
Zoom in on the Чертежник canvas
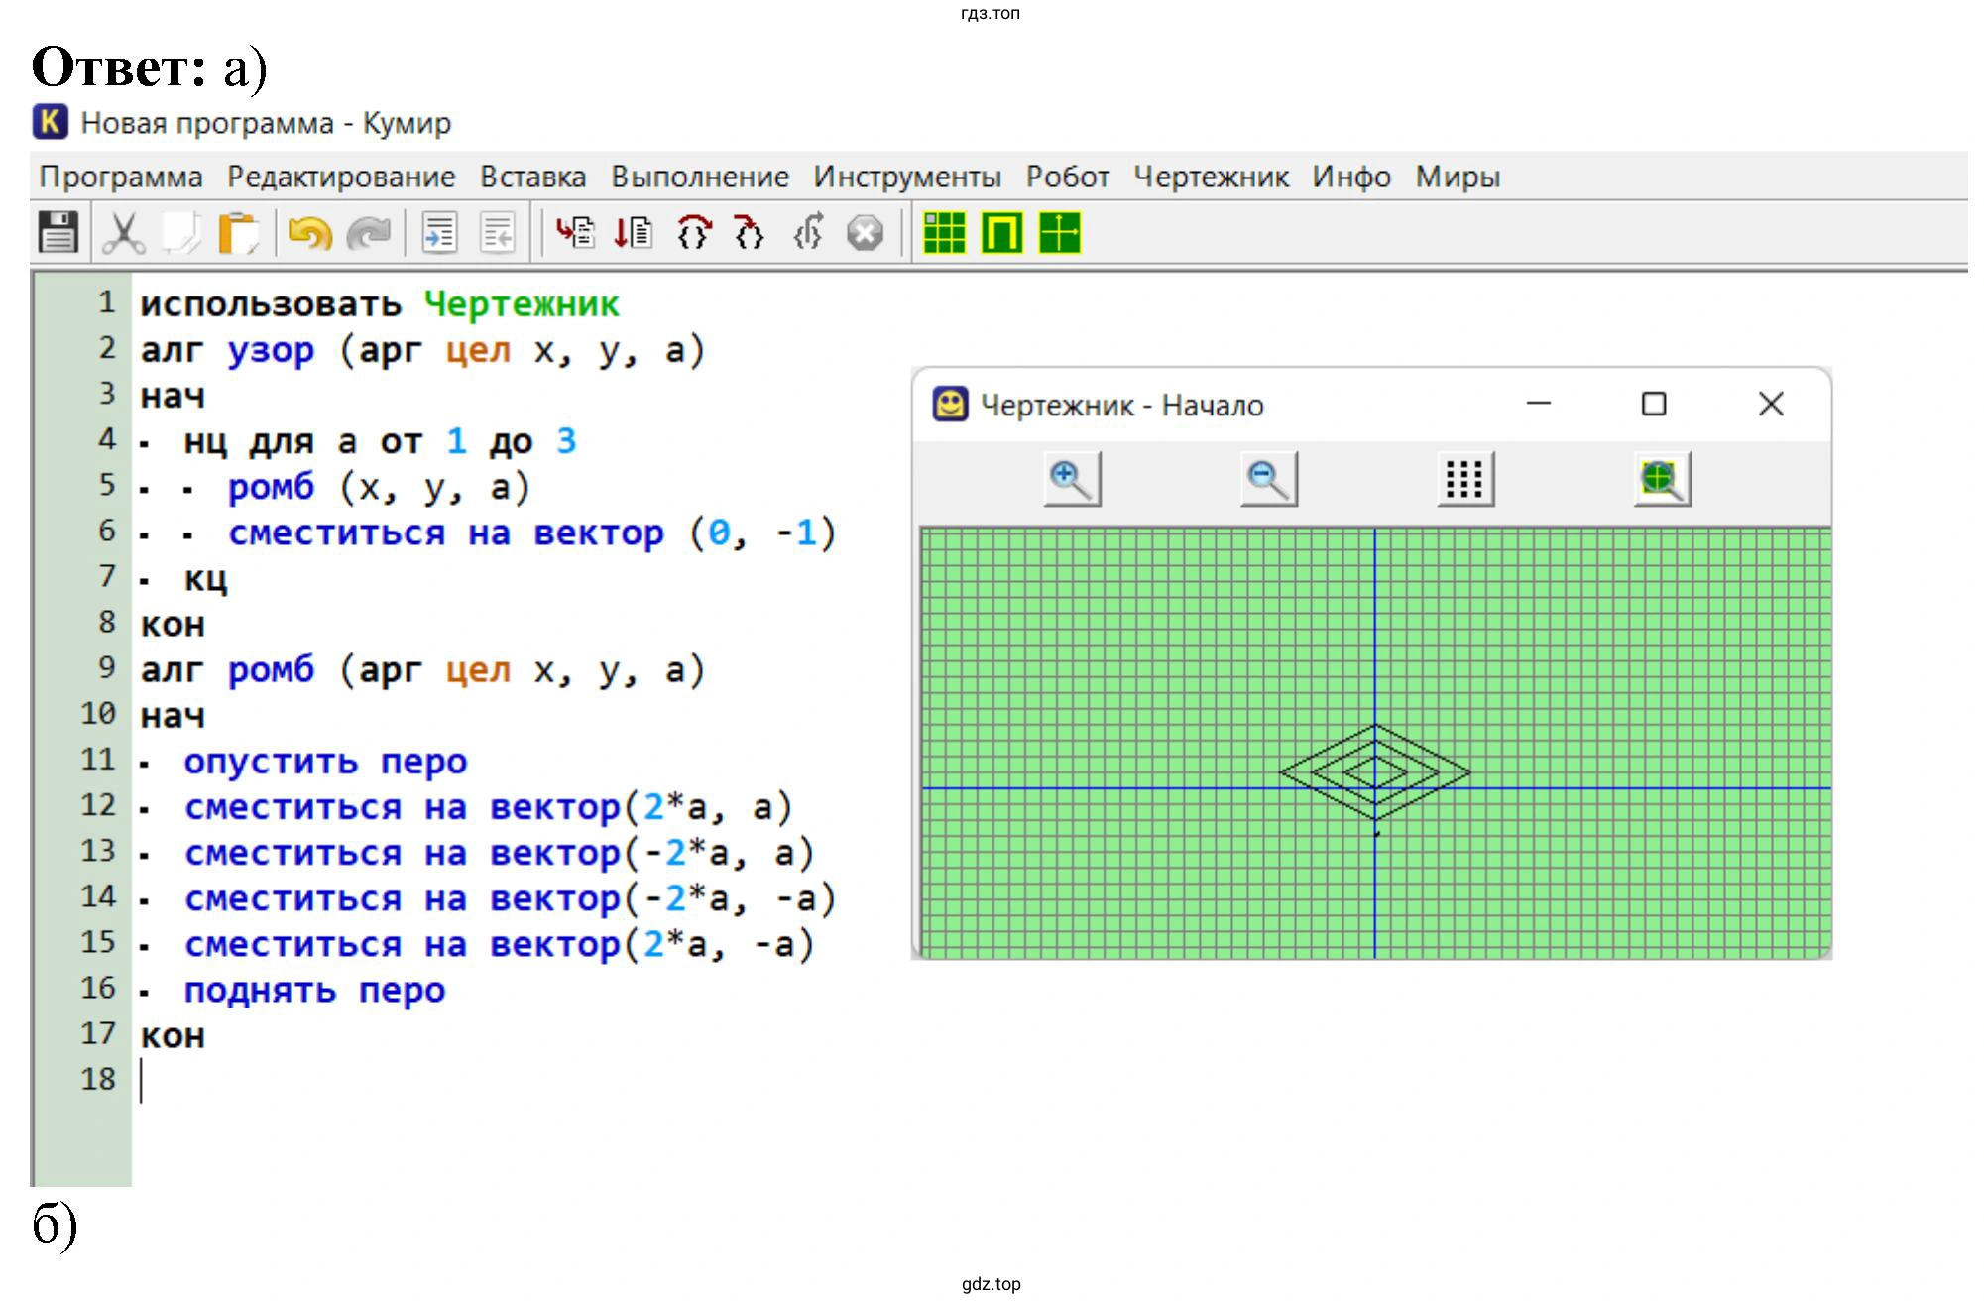(x=1071, y=480)
